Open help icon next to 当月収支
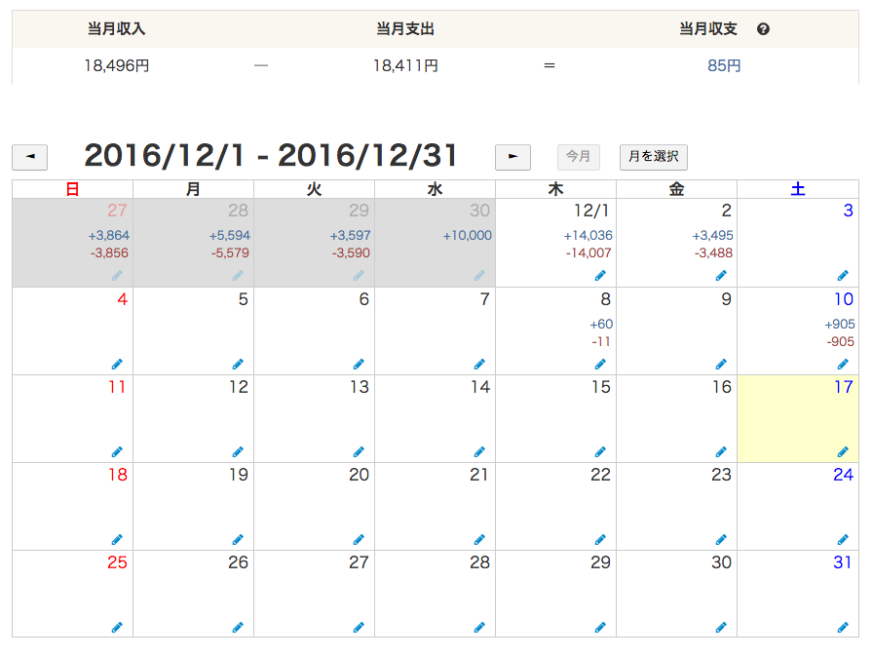873x658 pixels. (763, 29)
